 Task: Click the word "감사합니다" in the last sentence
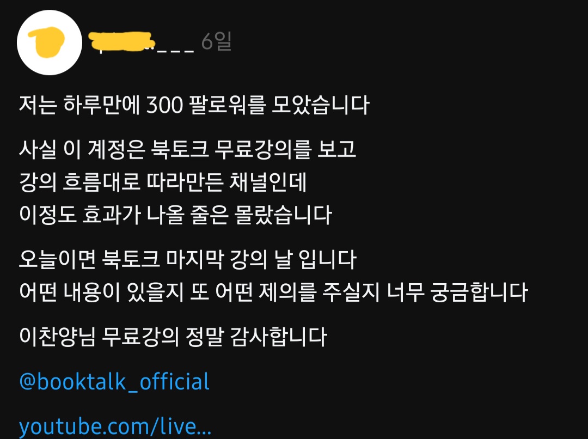pos(278,337)
